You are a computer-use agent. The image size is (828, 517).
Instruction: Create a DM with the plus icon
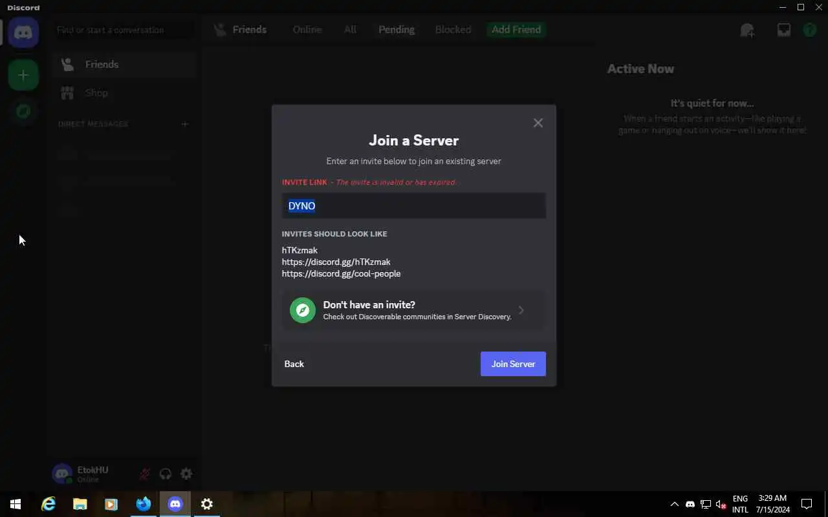(x=184, y=123)
